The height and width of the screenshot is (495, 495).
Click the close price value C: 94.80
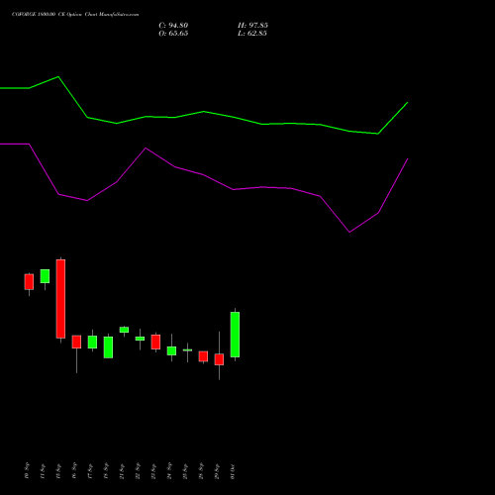173,26
